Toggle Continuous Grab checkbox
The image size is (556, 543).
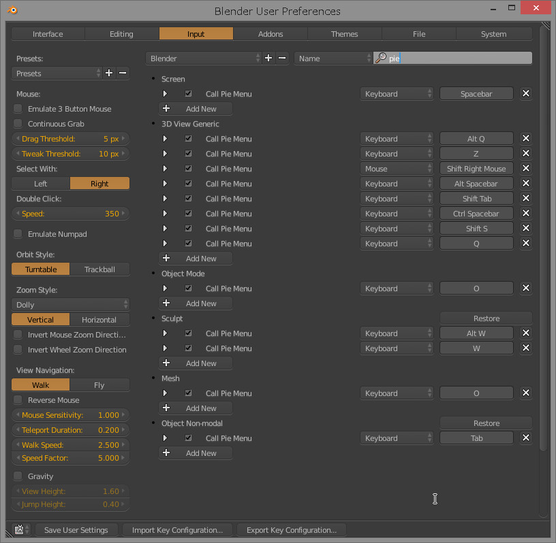[18, 124]
